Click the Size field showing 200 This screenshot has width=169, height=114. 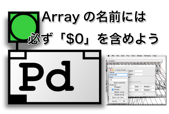click(x=141, y=87)
